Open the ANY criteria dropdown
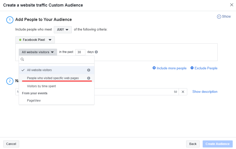The height and width of the screenshot is (149, 236). pyautogui.click(x=63, y=29)
